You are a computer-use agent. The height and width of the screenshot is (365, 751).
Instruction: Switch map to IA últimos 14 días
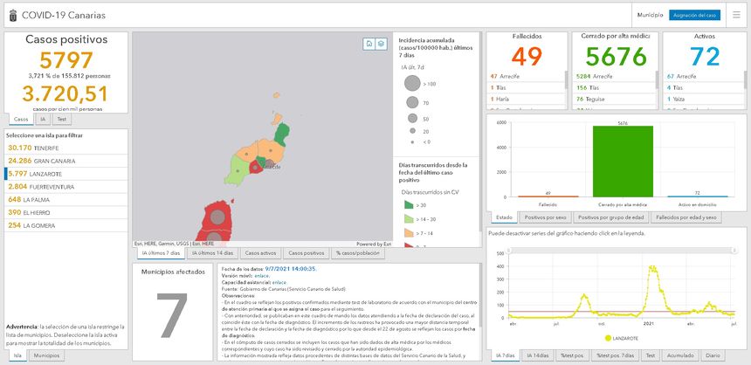click(211, 253)
